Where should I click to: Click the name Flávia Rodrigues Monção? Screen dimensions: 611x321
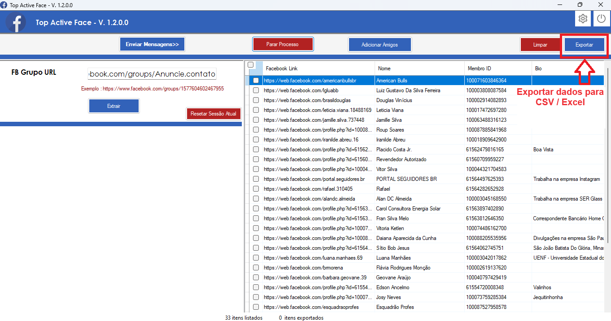click(x=403, y=268)
